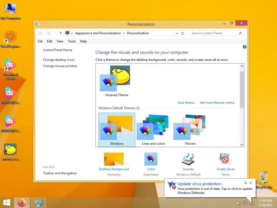
Task: Dismiss the Update virus protection notification
Action: tap(250, 183)
